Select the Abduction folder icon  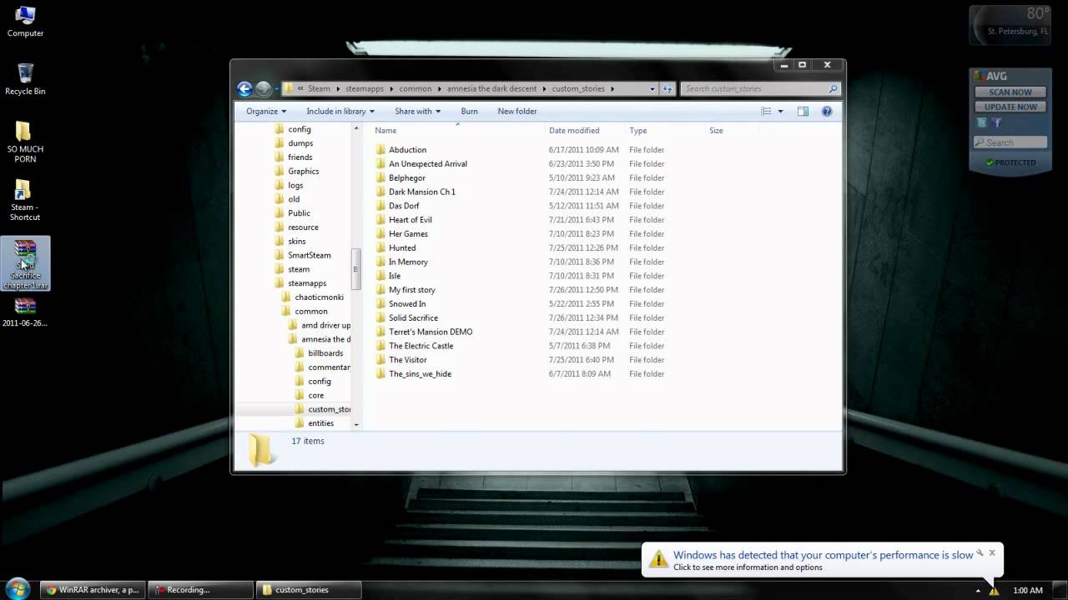click(380, 150)
